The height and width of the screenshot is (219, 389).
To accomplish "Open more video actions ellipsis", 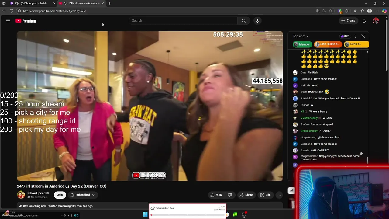I will 279,195.
